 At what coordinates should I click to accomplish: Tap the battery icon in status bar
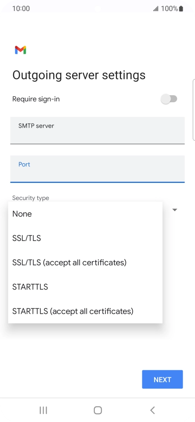[x=181, y=9]
